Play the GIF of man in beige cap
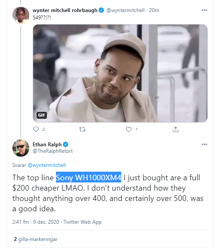This screenshot has height=250, width=215. [120, 73]
